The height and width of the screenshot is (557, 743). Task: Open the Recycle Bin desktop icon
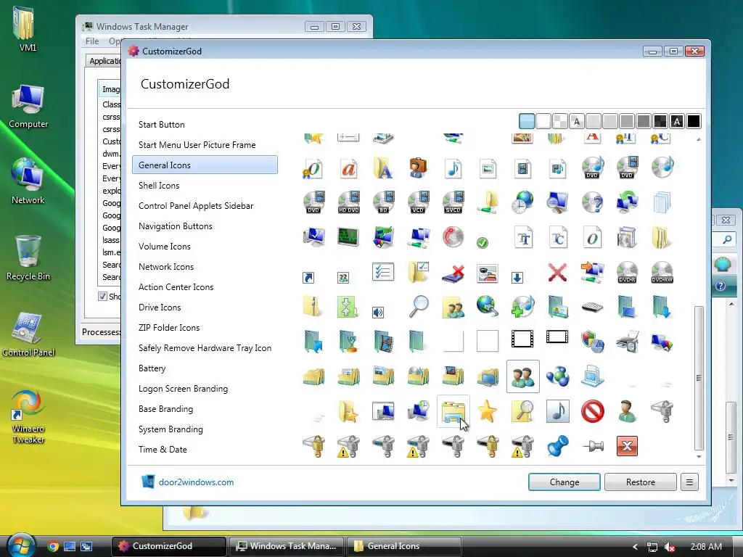click(28, 259)
